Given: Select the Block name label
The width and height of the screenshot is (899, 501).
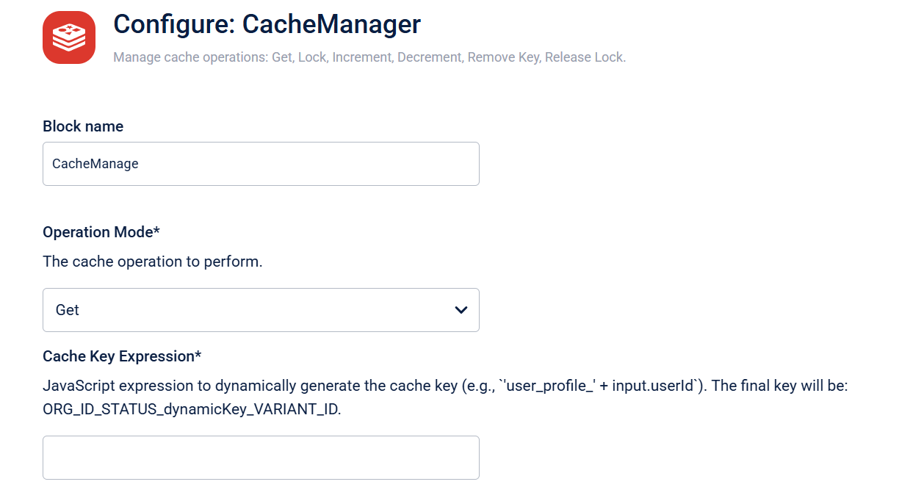Looking at the screenshot, I should click(x=83, y=126).
